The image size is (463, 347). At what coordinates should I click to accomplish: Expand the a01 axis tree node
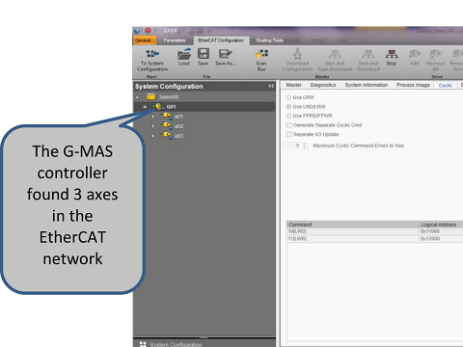153,117
